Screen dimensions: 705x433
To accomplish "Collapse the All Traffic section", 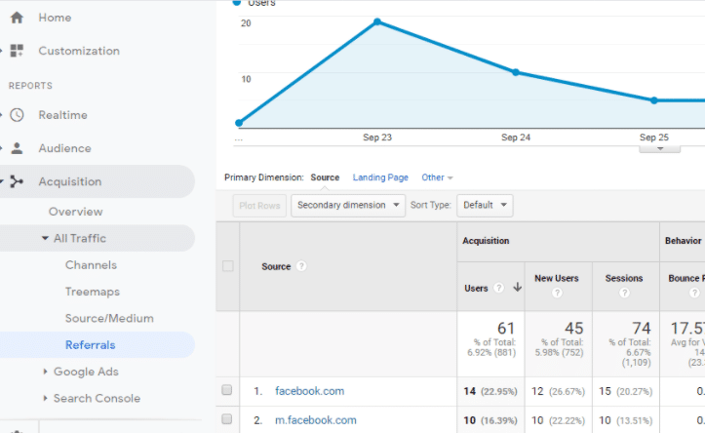I will [x=45, y=238].
